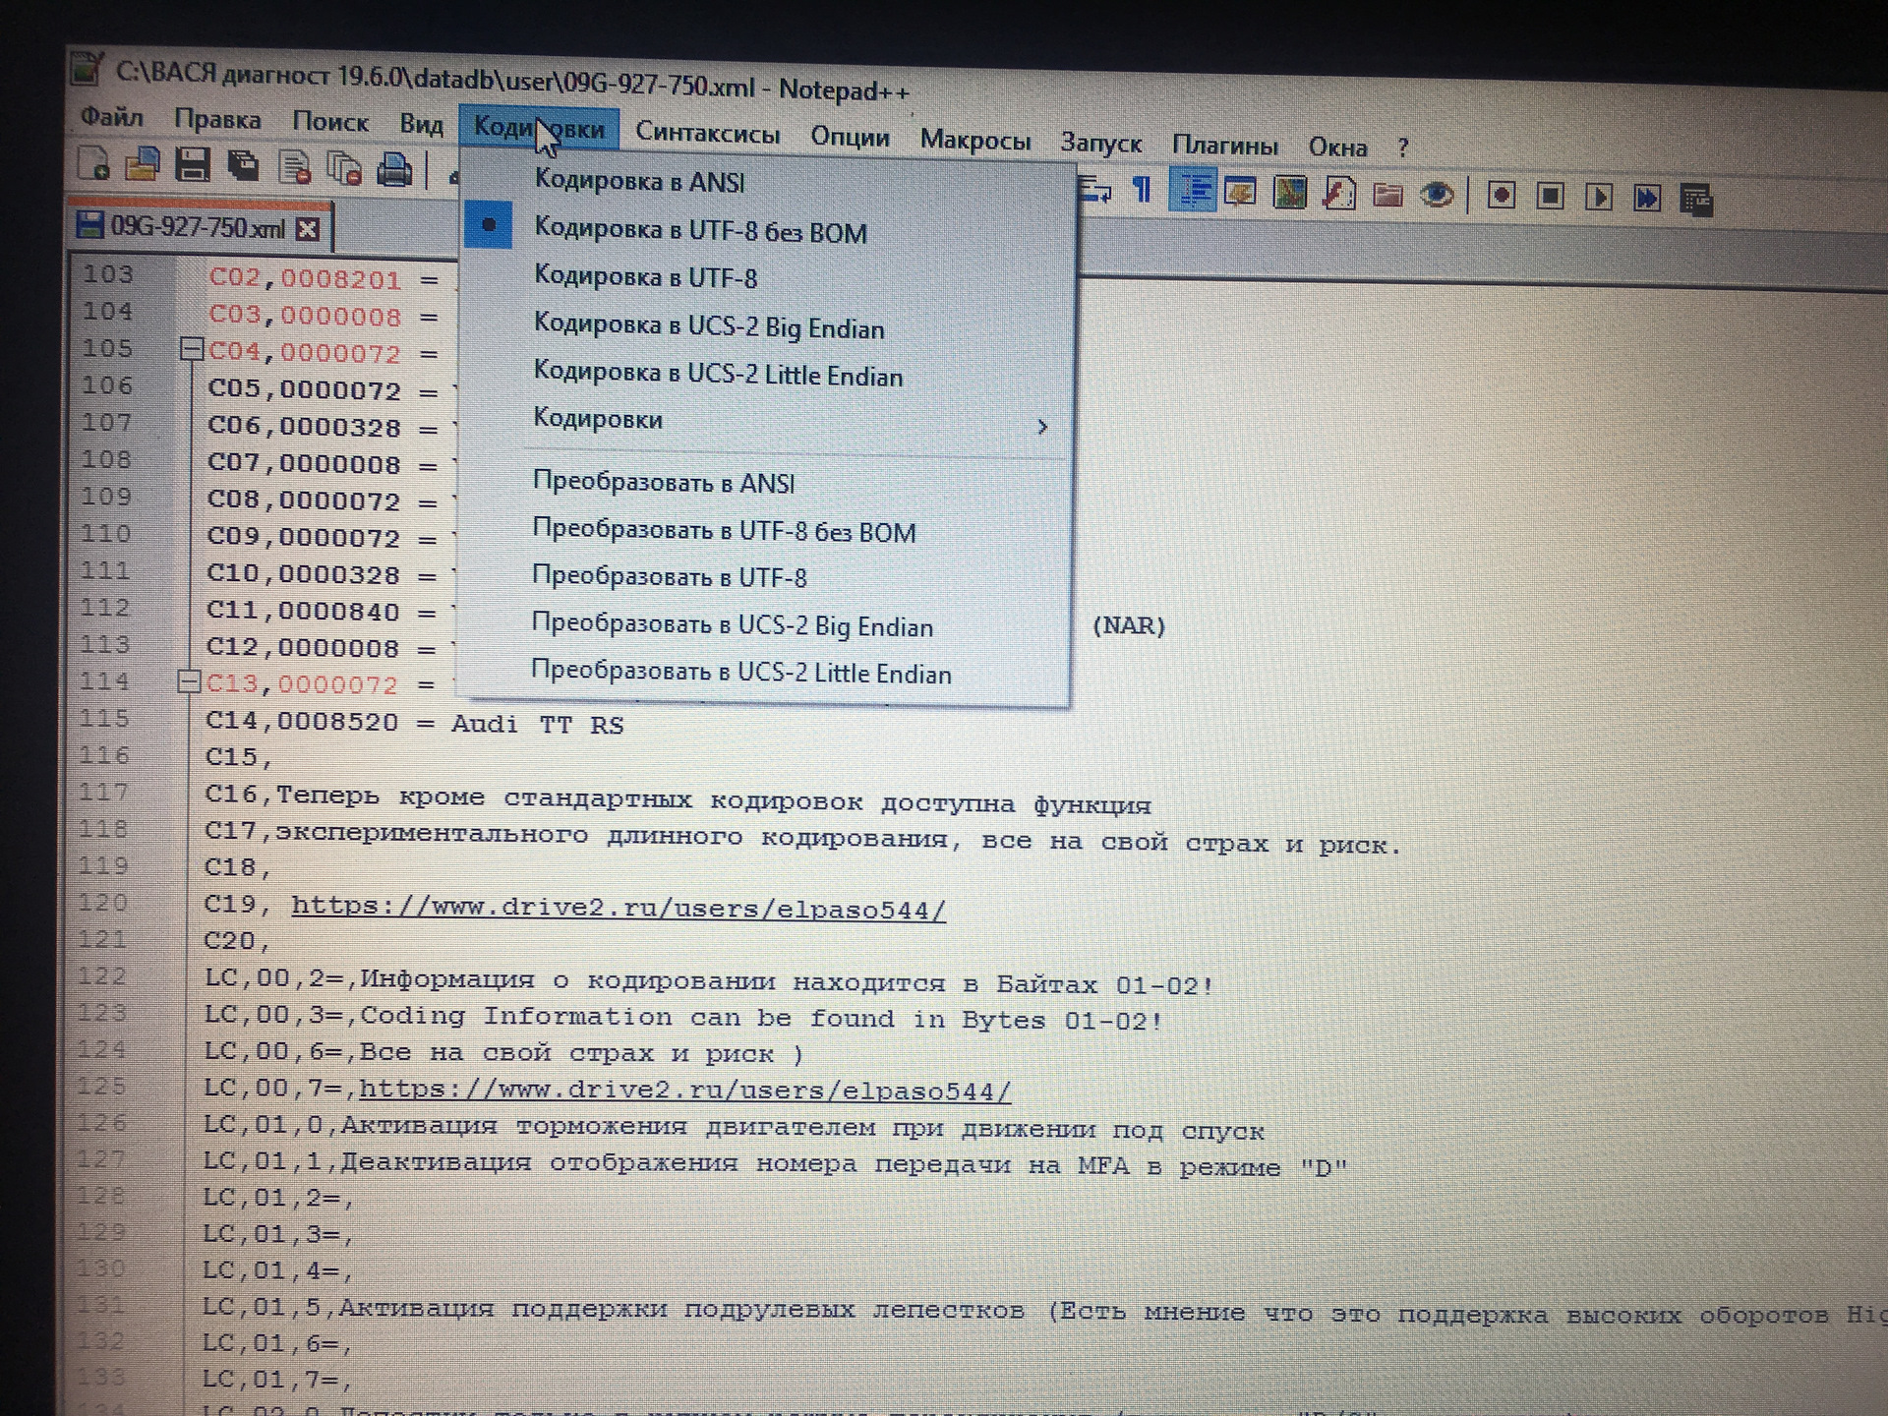Start macro recording with the record icon

pyautogui.click(x=1502, y=196)
